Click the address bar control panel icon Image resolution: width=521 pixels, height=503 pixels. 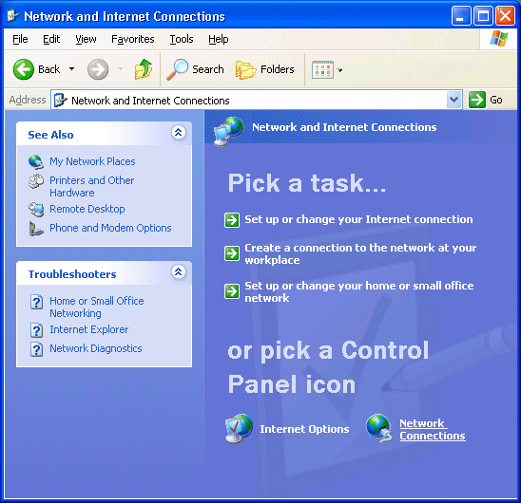(x=61, y=100)
